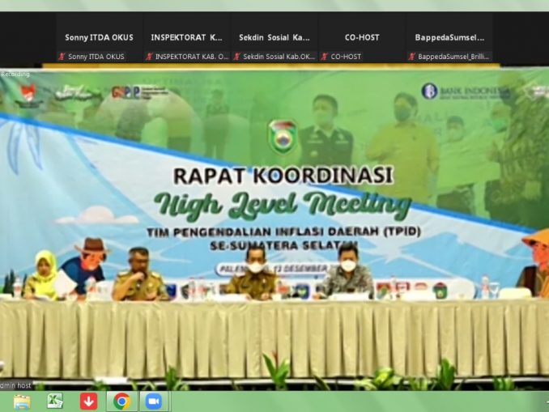This screenshot has width=549, height=412.
Task: Click the muted mic icon beside INSPEKTORAT KAB
Action: click(x=149, y=57)
